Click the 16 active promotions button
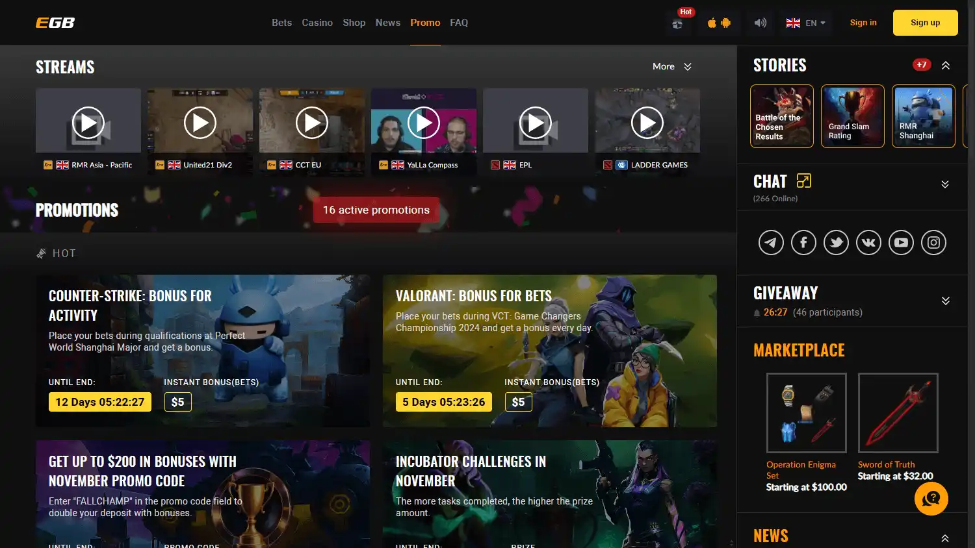The image size is (975, 548). (376, 210)
